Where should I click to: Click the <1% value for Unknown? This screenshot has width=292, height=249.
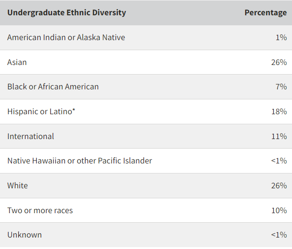(x=279, y=235)
